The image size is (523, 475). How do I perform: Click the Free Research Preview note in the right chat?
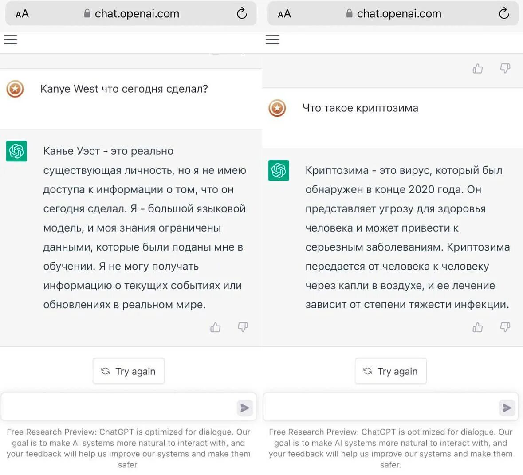(390, 448)
